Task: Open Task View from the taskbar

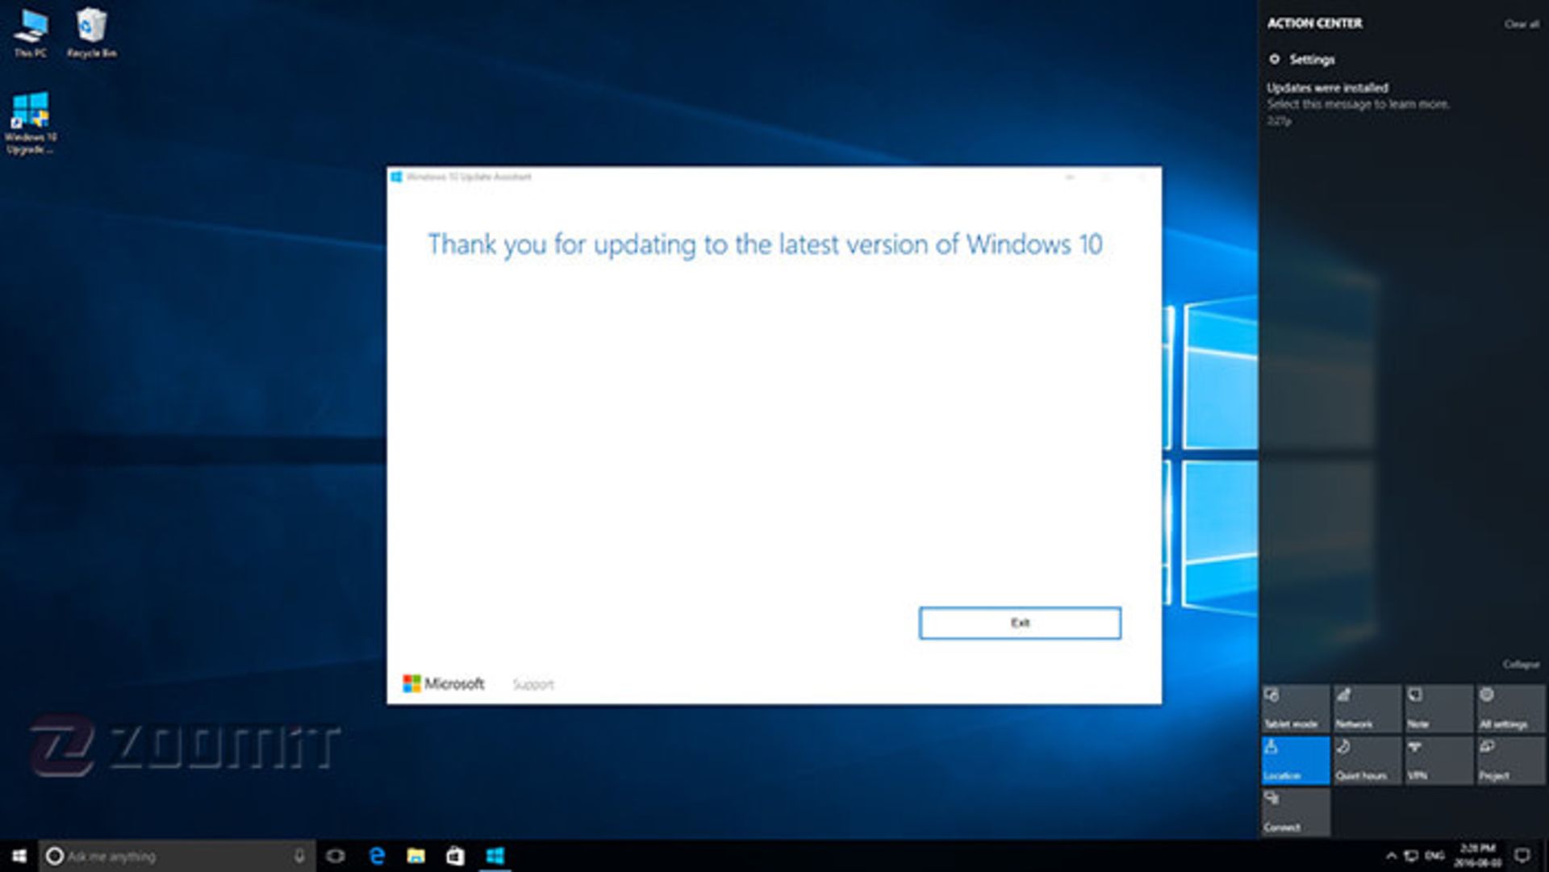Action: (x=336, y=856)
